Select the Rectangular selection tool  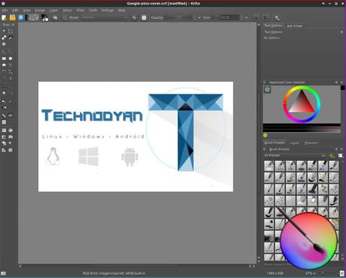tap(4, 130)
